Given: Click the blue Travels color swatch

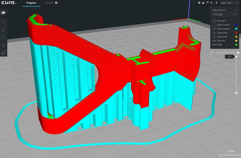Looking at the screenshot, I should 236,25.
